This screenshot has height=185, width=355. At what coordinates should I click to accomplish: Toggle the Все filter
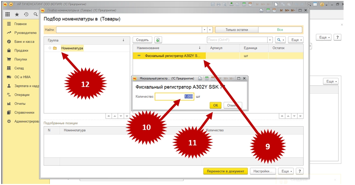(280, 30)
